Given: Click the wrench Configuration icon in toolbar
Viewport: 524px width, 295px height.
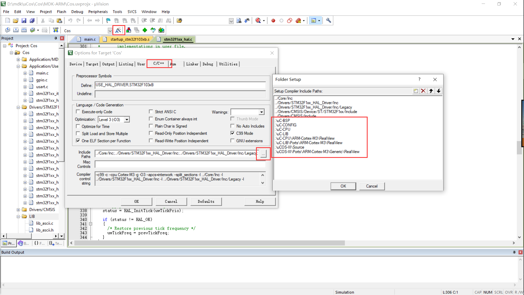Looking at the screenshot, I should pos(329,20).
